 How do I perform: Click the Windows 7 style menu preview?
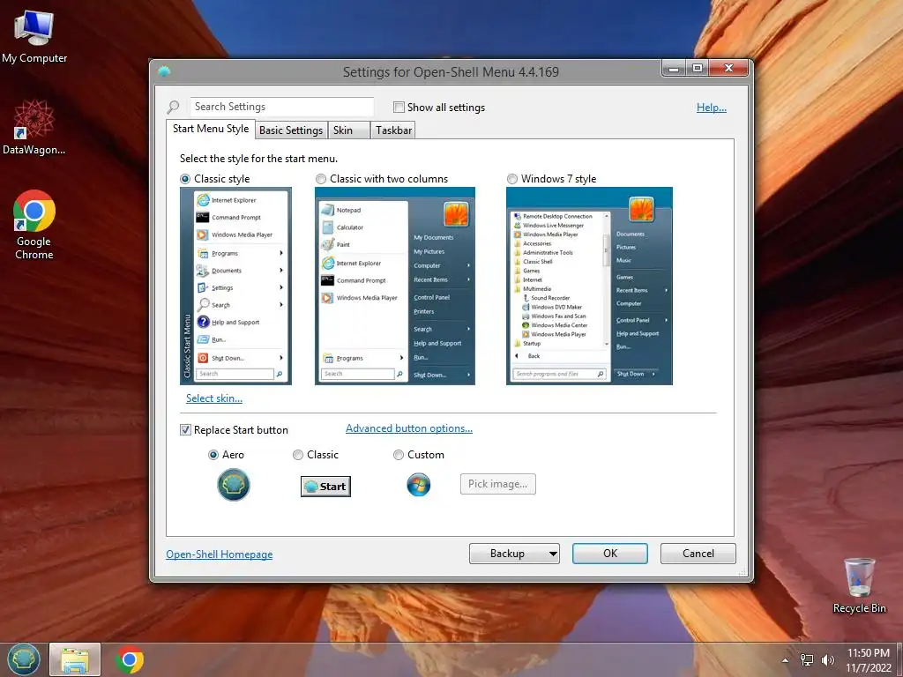click(589, 286)
